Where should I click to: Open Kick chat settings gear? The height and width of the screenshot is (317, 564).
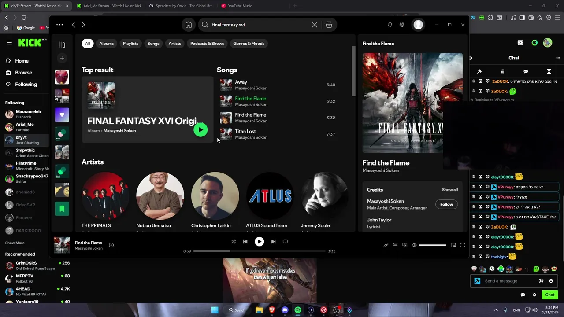[x=534, y=295]
